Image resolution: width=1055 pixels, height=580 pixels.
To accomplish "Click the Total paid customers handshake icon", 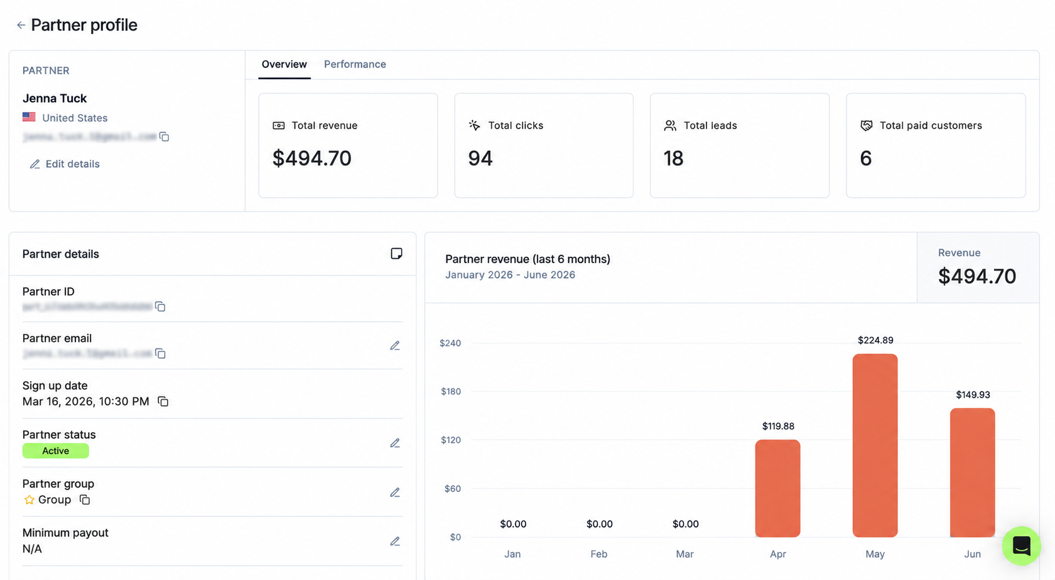I will click(866, 125).
